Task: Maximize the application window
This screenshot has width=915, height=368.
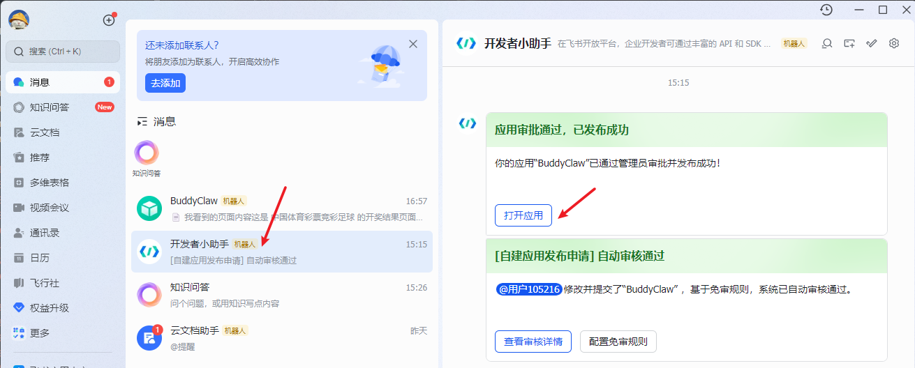Action: (x=883, y=9)
